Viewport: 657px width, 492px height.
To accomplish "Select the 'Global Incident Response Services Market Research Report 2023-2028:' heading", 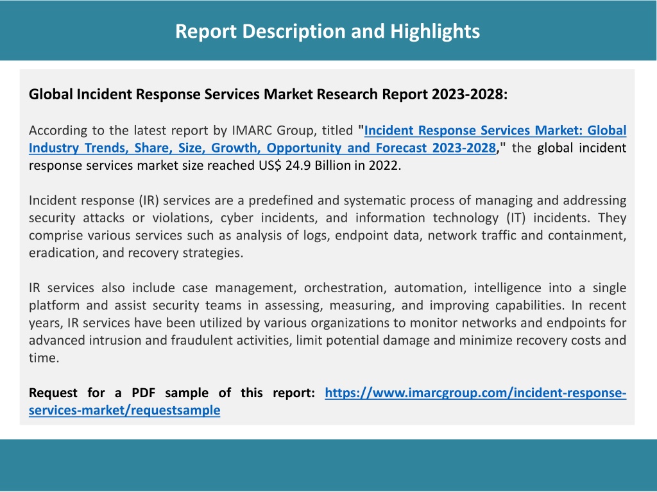I will click(x=268, y=94).
